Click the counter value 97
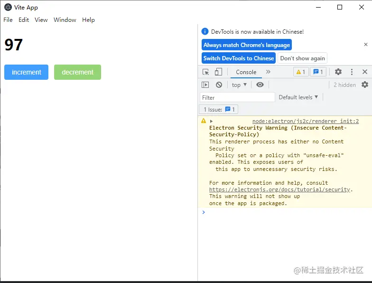Screen dimensions: 372x283 click(x=13, y=45)
